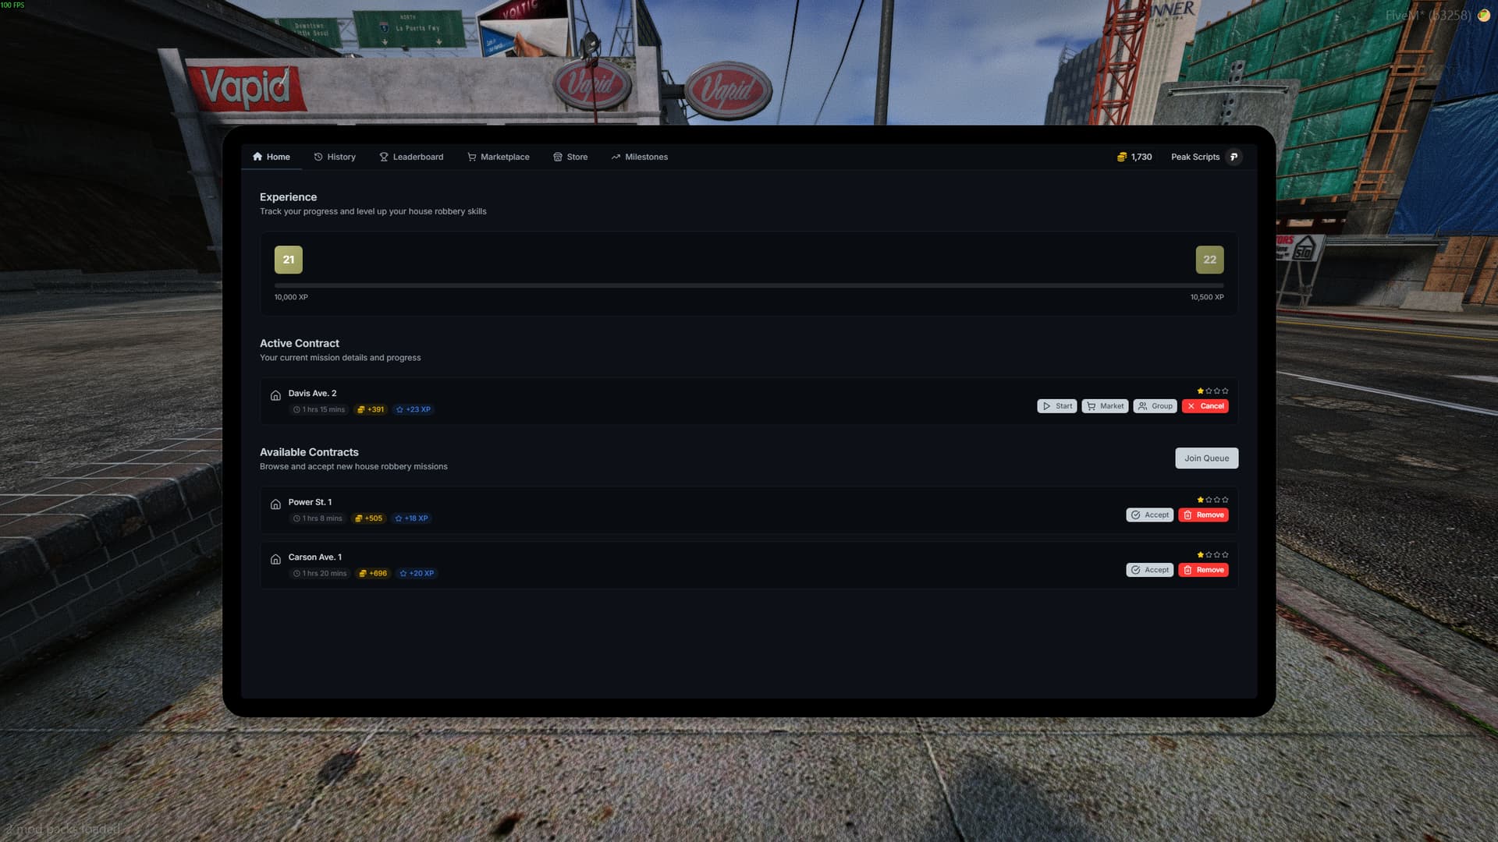Click the star rating on Power St. 1
The image size is (1498, 842).
coord(1212,500)
